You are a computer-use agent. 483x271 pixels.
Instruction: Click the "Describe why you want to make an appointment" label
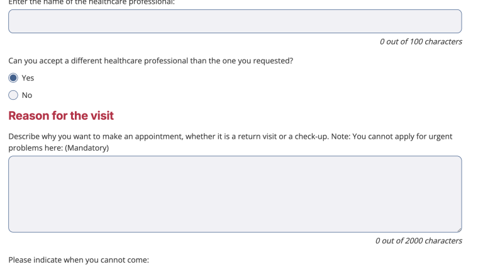click(x=230, y=142)
